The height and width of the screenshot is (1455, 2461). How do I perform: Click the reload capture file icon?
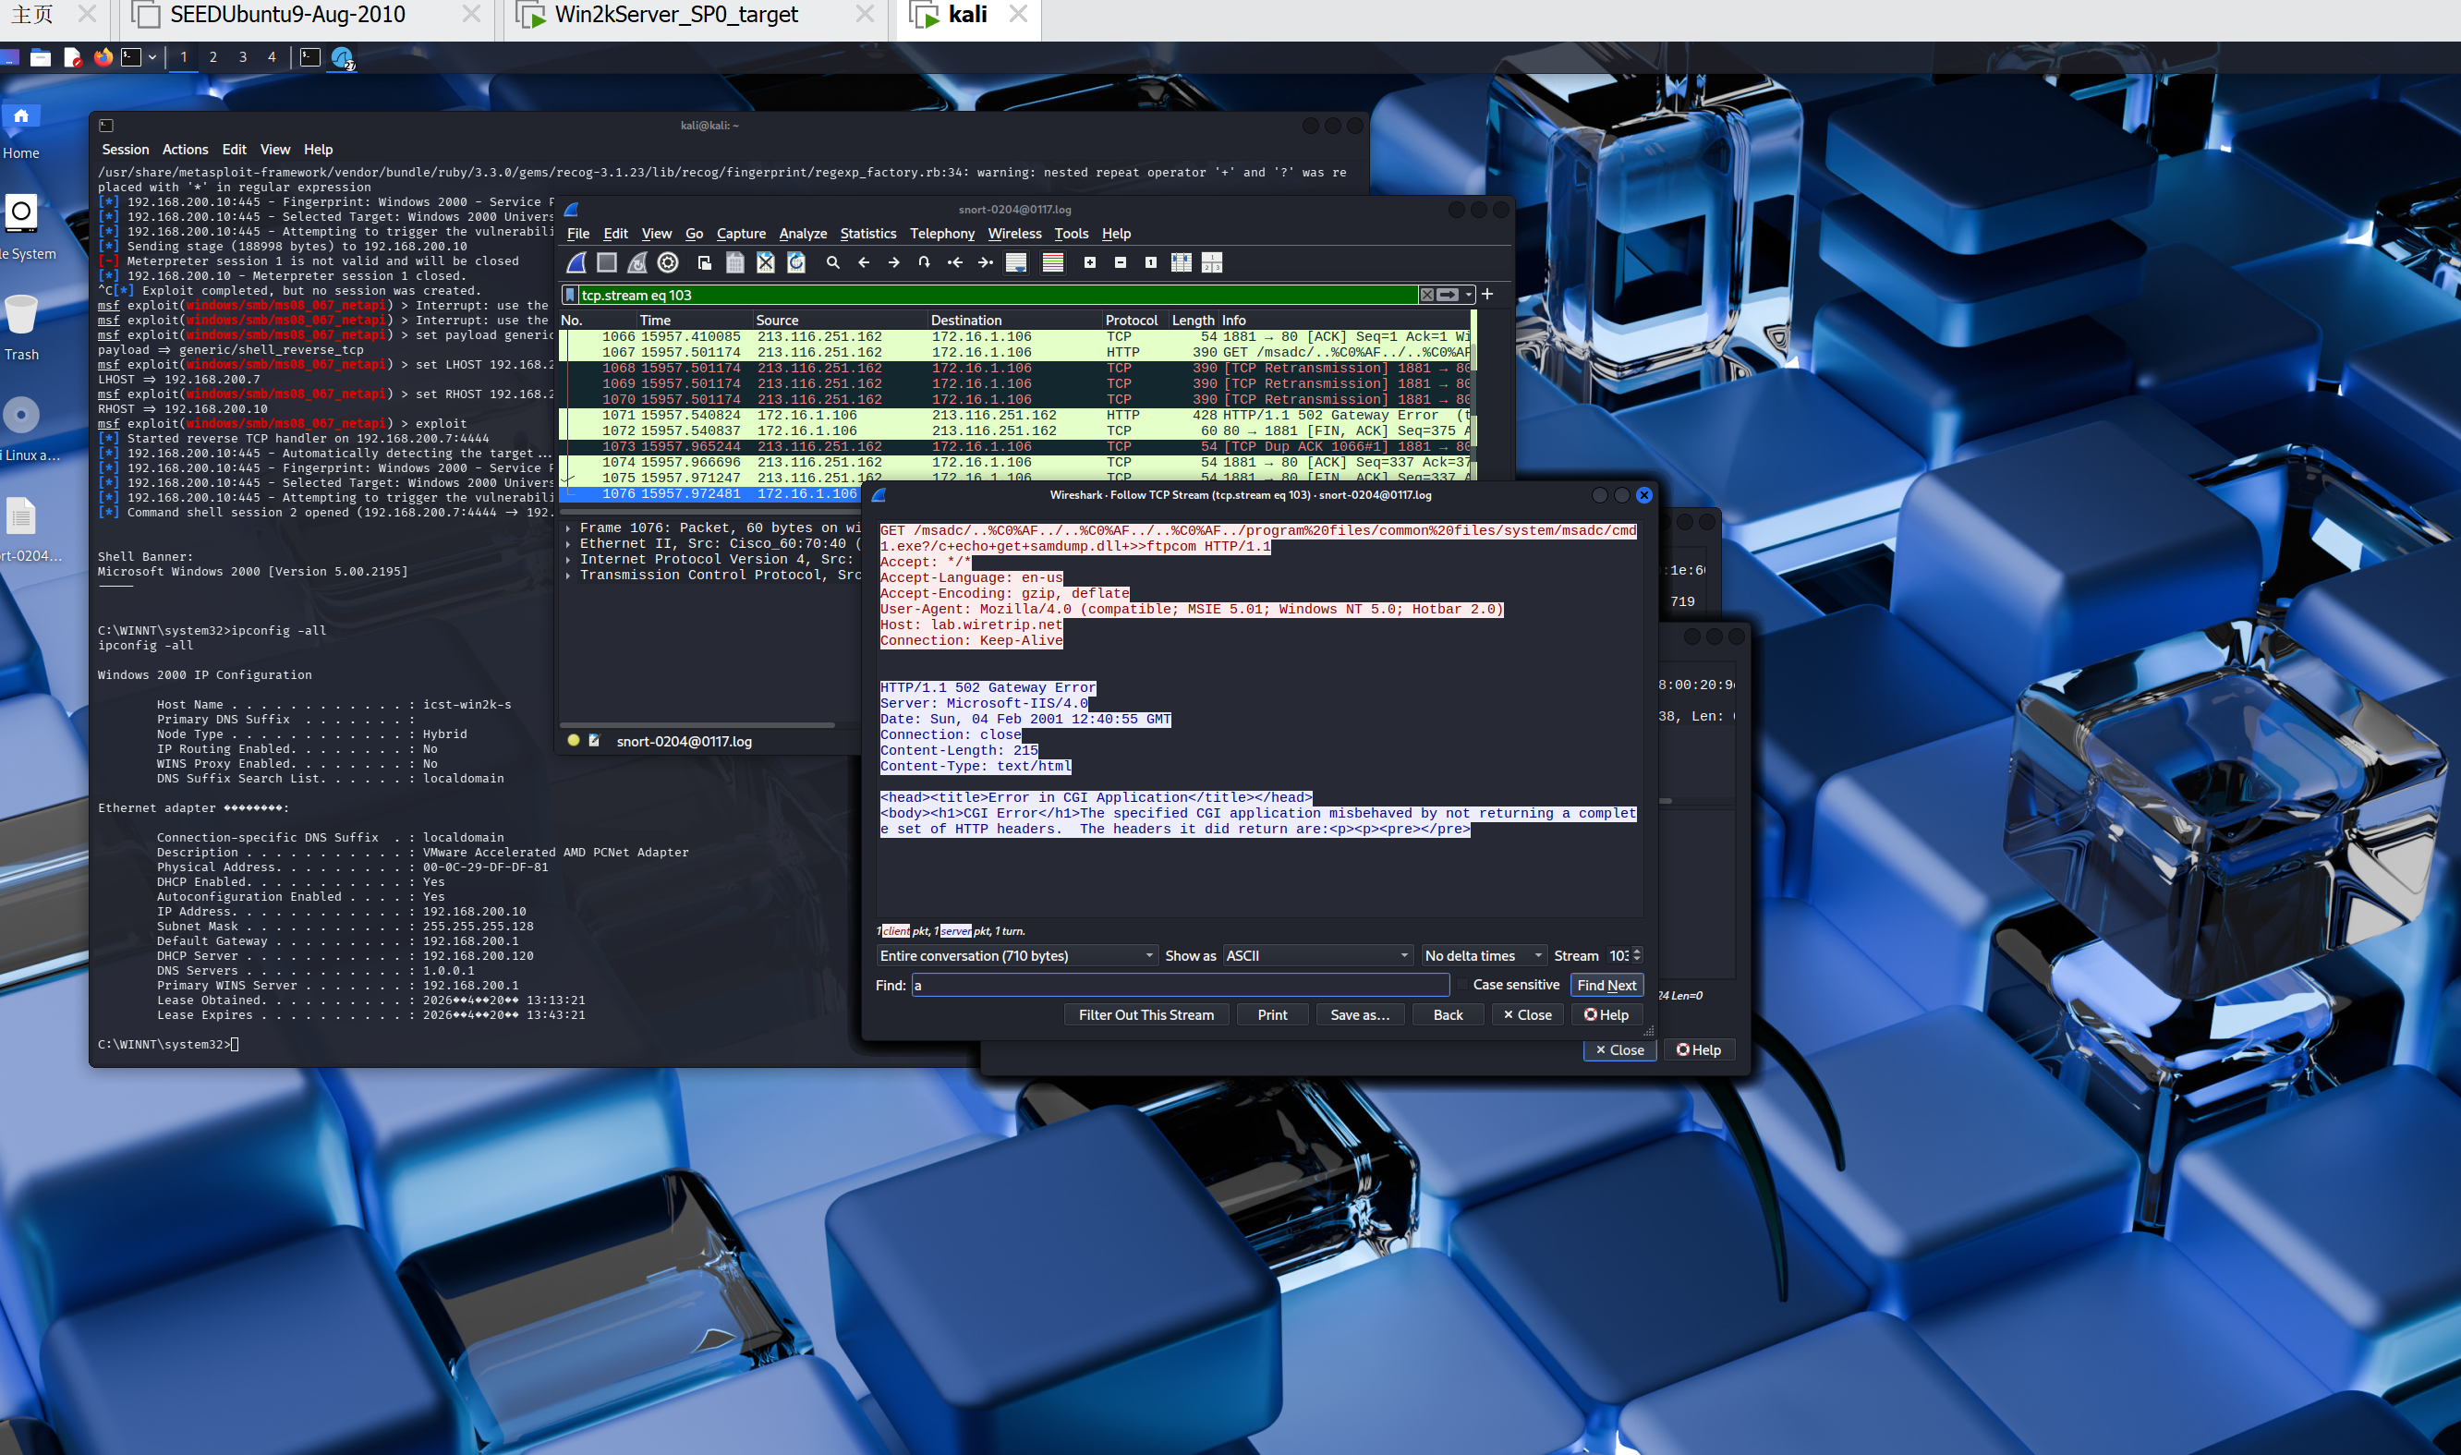[796, 262]
